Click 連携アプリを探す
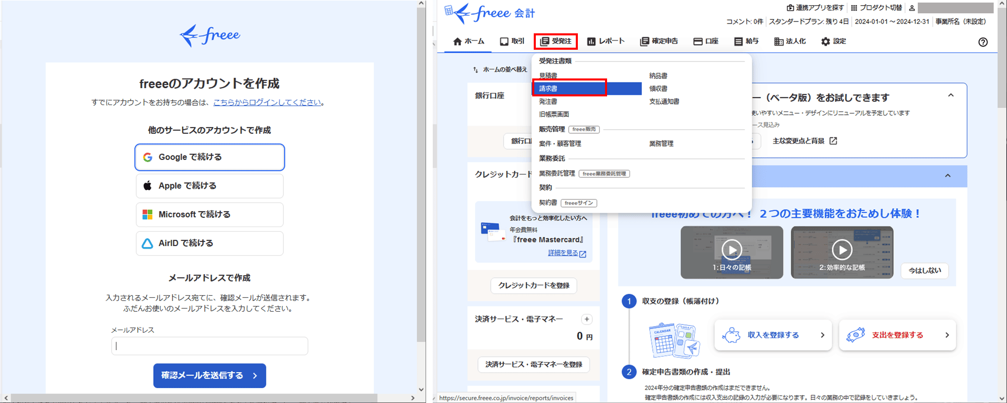Screen dimensions: 1007x403 815,8
